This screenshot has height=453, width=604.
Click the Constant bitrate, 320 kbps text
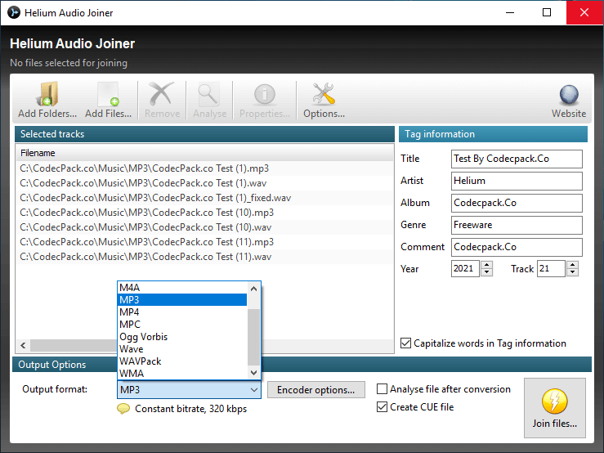pyautogui.click(x=190, y=409)
